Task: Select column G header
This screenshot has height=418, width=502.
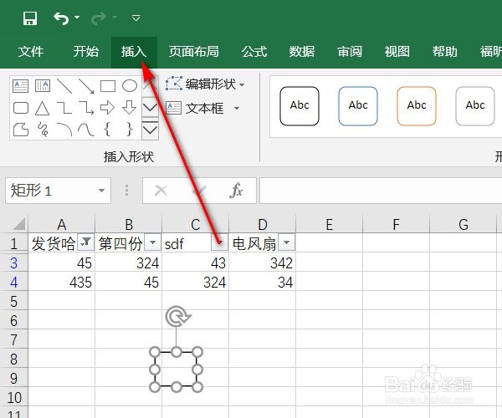Action: 463,225
